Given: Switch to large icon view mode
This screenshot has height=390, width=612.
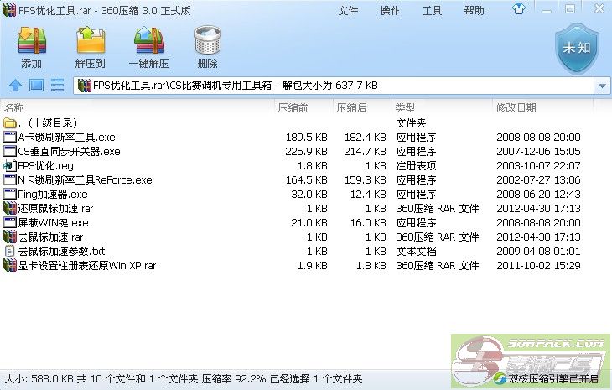Looking at the screenshot, I should click(x=36, y=85).
